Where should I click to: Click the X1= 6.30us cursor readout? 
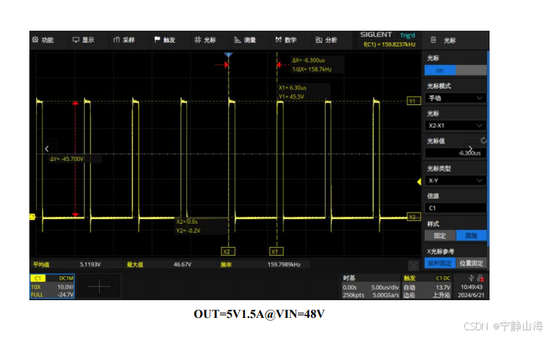[292, 88]
